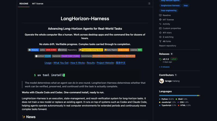Click the News section heading
The height and width of the screenshot is (121, 217).
(29, 117)
